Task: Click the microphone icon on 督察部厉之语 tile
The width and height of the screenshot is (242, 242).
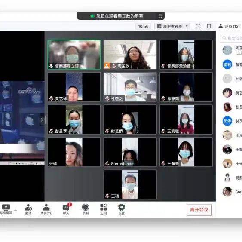Action: click(x=51, y=66)
